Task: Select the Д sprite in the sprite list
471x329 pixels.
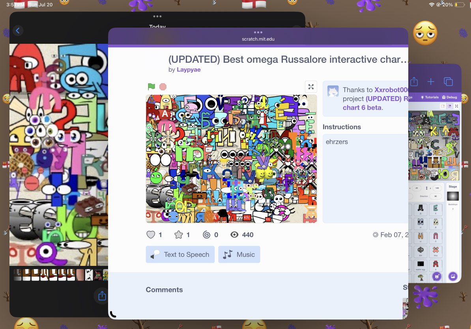Action: click(x=421, y=209)
